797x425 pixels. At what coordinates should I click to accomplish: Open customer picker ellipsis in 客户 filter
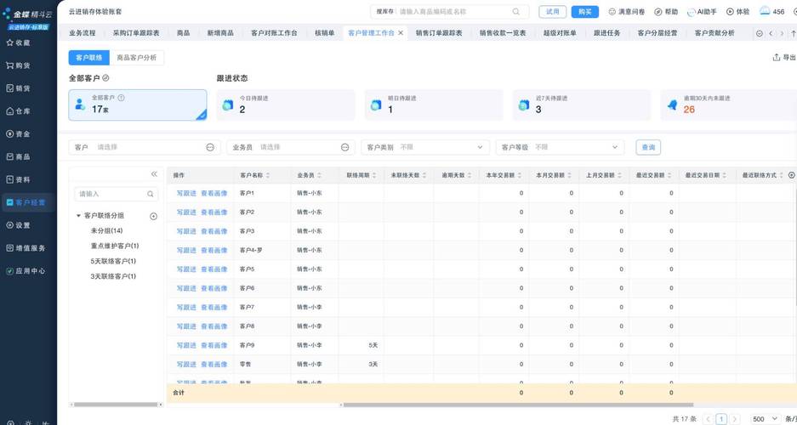point(210,147)
